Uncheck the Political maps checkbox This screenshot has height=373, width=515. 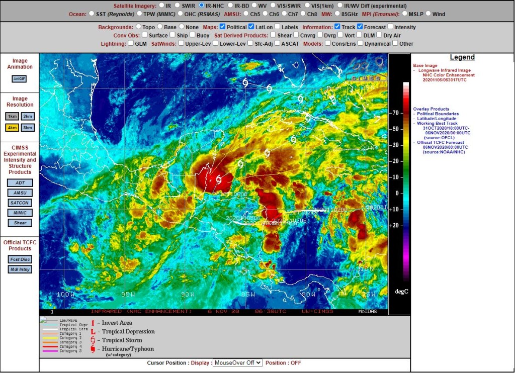point(222,27)
